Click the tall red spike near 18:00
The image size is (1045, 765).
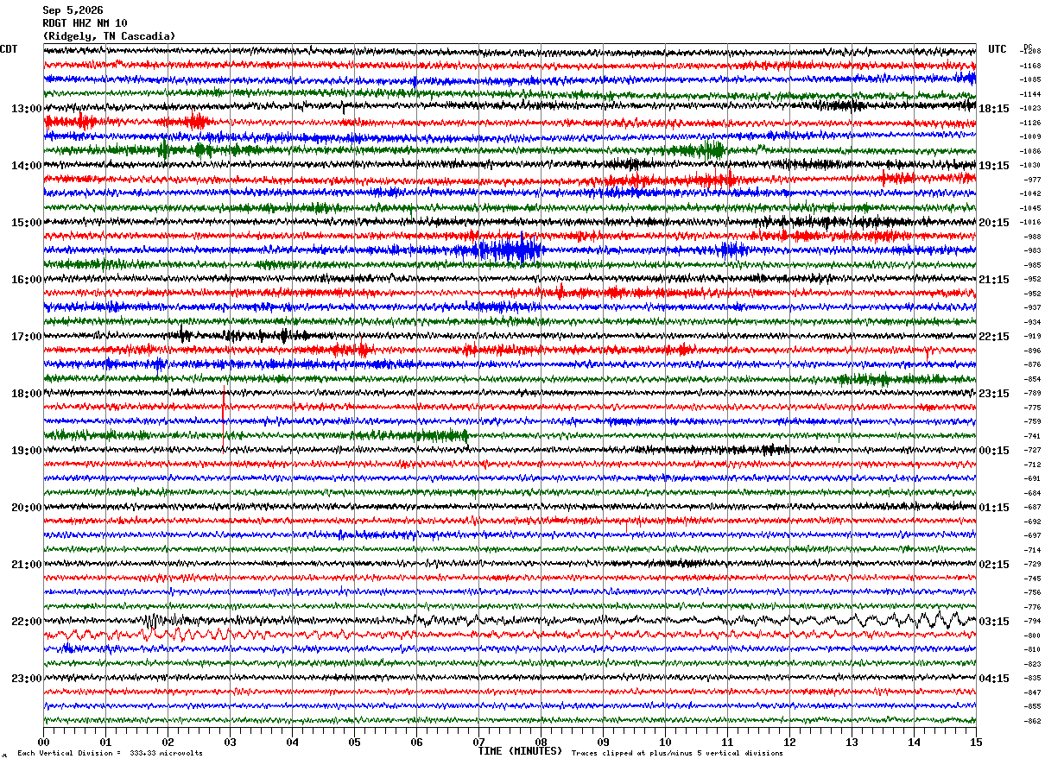(224, 420)
